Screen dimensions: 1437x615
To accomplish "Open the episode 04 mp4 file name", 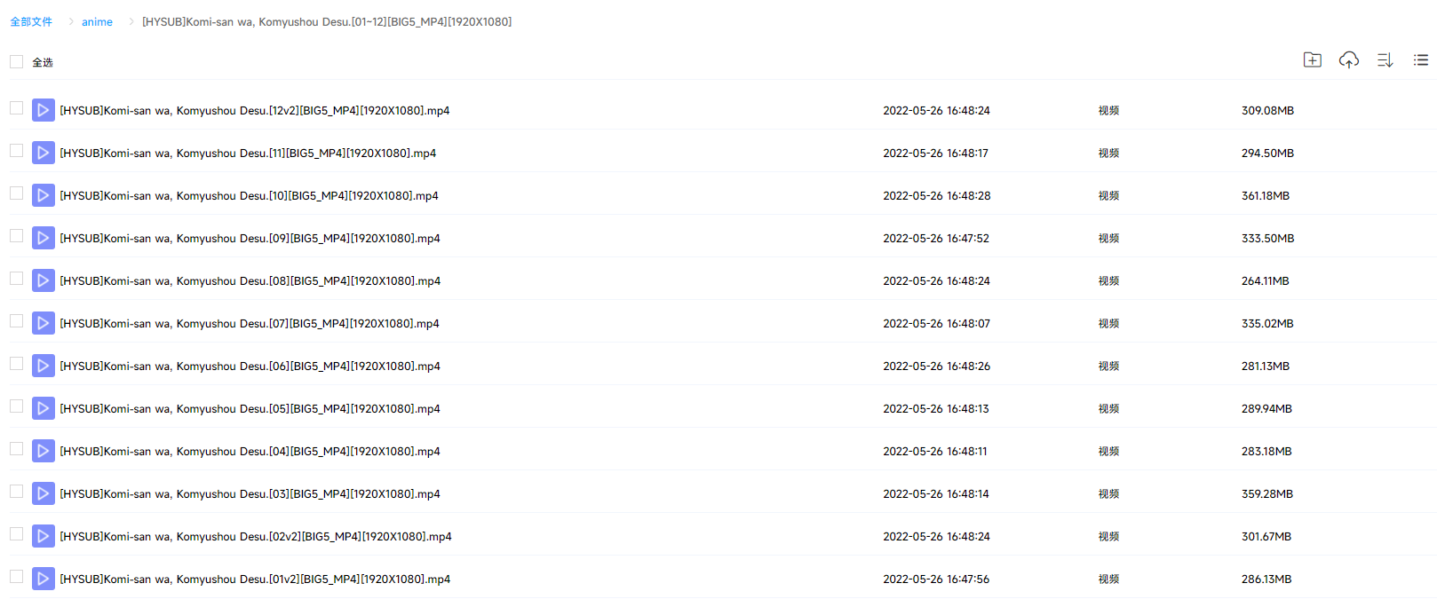I will click(250, 452).
